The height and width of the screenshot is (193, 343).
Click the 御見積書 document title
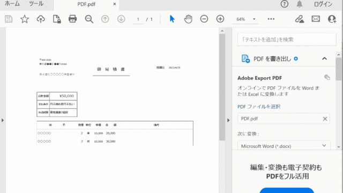pos(111,69)
